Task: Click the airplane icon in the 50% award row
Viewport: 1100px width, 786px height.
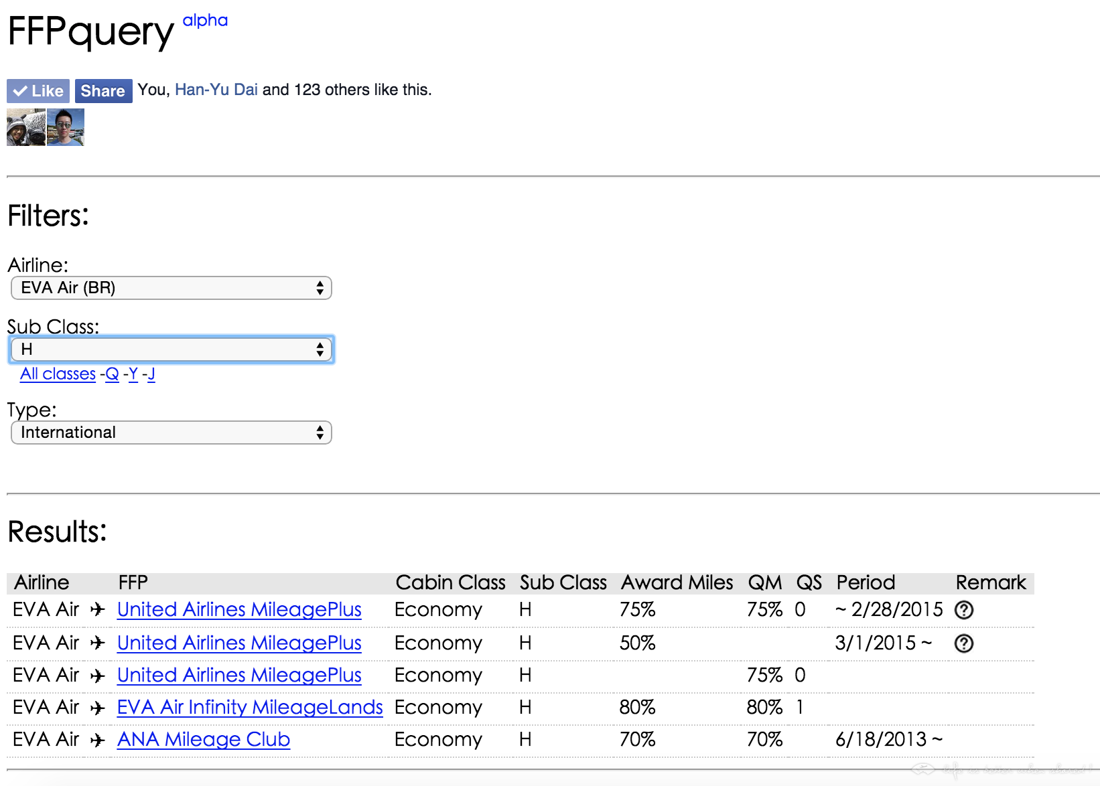Action: 98,643
